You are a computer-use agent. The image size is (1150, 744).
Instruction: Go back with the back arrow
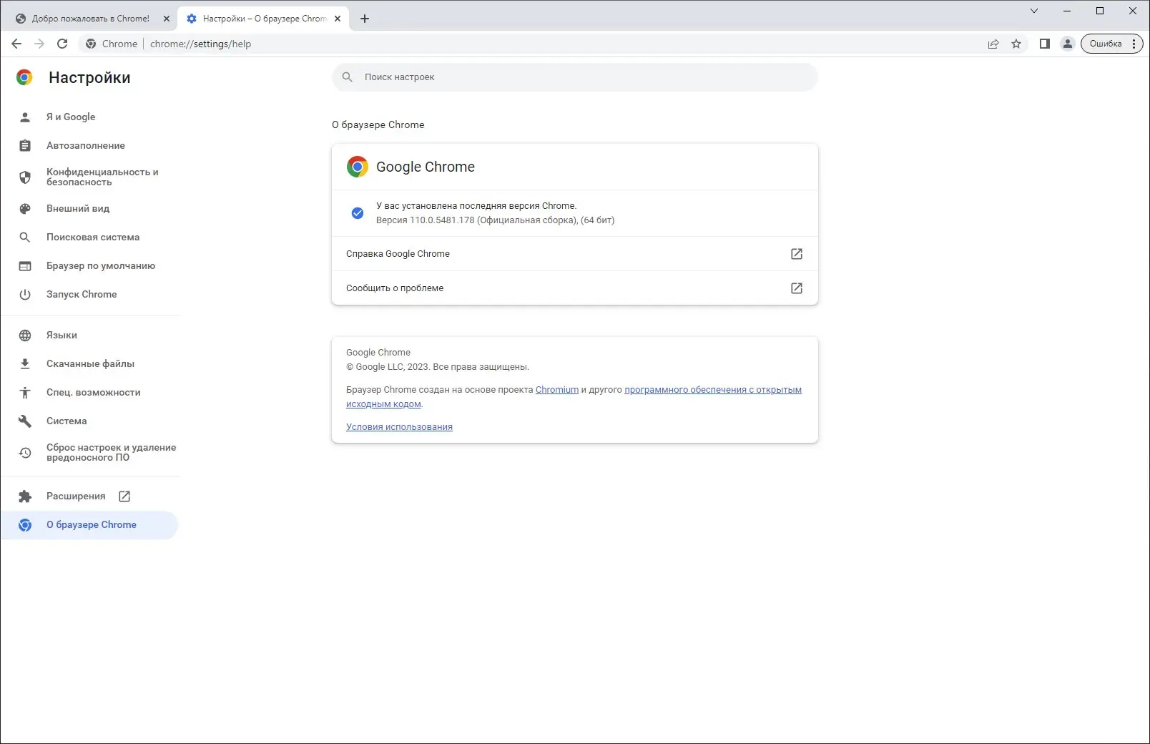(16, 44)
